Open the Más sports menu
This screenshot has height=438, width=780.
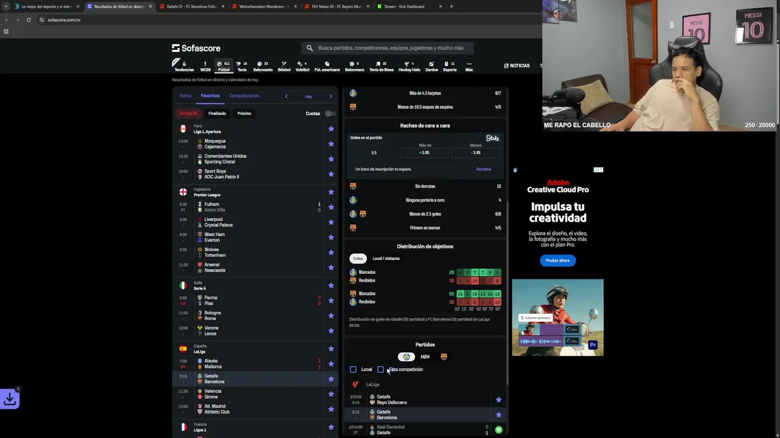tap(469, 66)
